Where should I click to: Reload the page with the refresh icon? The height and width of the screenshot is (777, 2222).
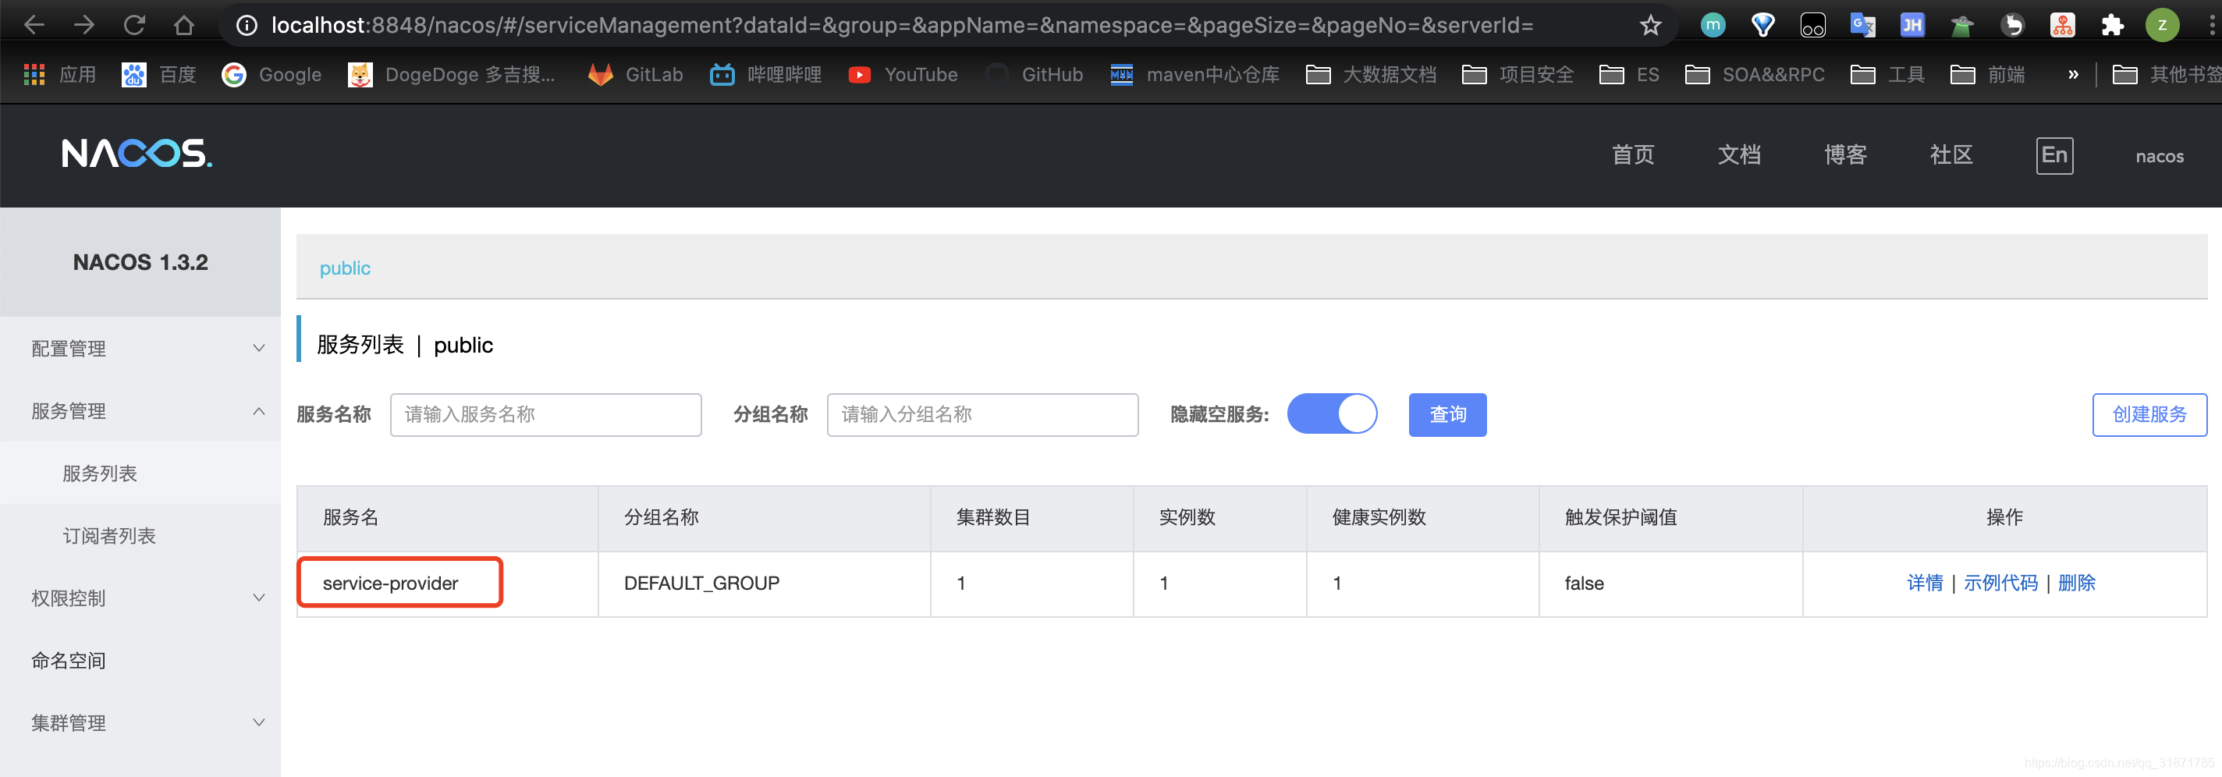(x=133, y=25)
